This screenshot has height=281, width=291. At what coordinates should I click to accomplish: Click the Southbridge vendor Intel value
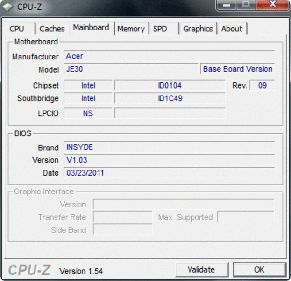pos(88,98)
